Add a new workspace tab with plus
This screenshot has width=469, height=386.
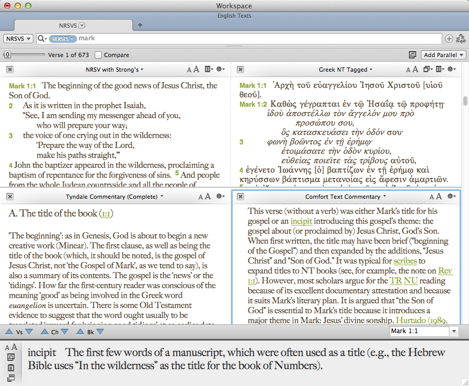coord(140,25)
